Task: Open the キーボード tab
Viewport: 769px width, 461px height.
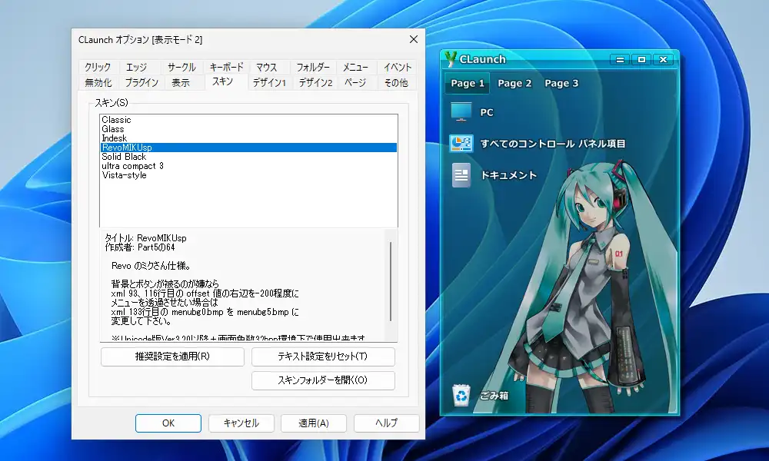Action: click(x=226, y=67)
